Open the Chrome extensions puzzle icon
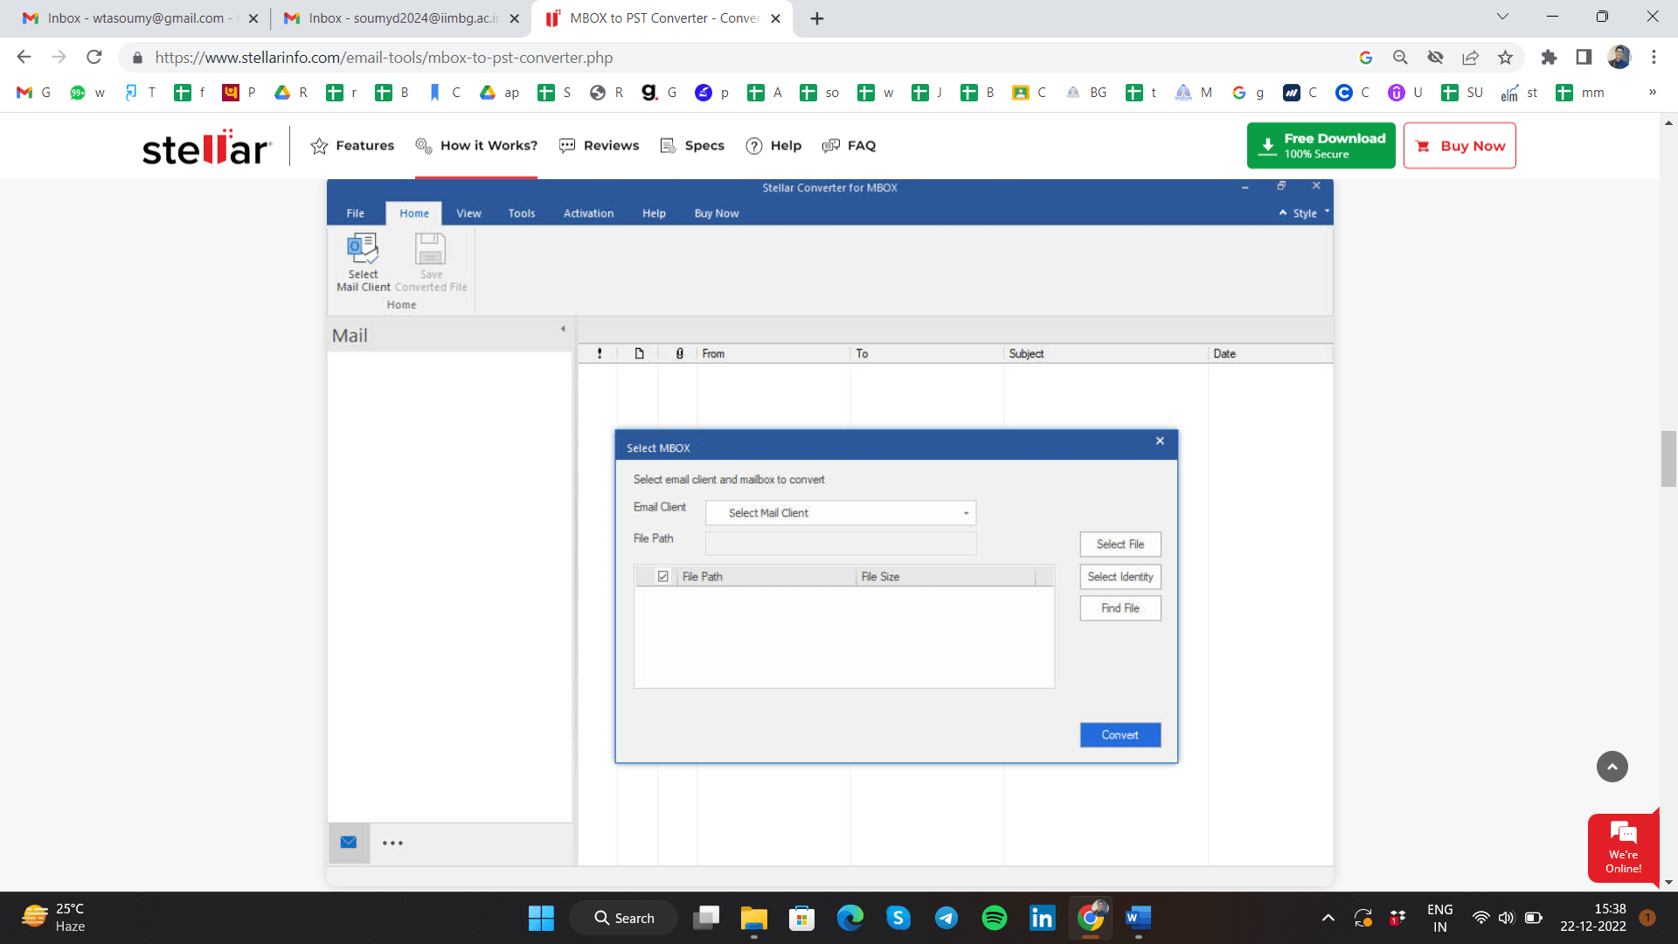Screen dimensions: 1678x944 [1549, 58]
